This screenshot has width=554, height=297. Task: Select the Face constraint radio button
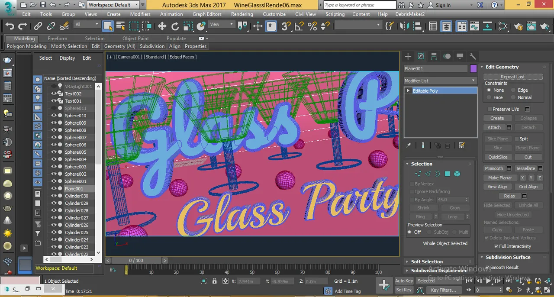(x=489, y=97)
